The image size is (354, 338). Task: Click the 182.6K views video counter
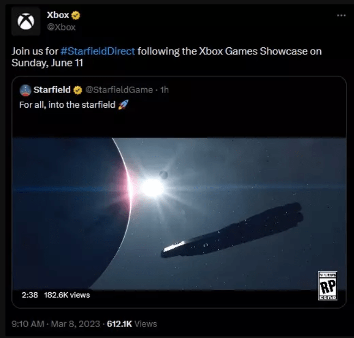(67, 295)
